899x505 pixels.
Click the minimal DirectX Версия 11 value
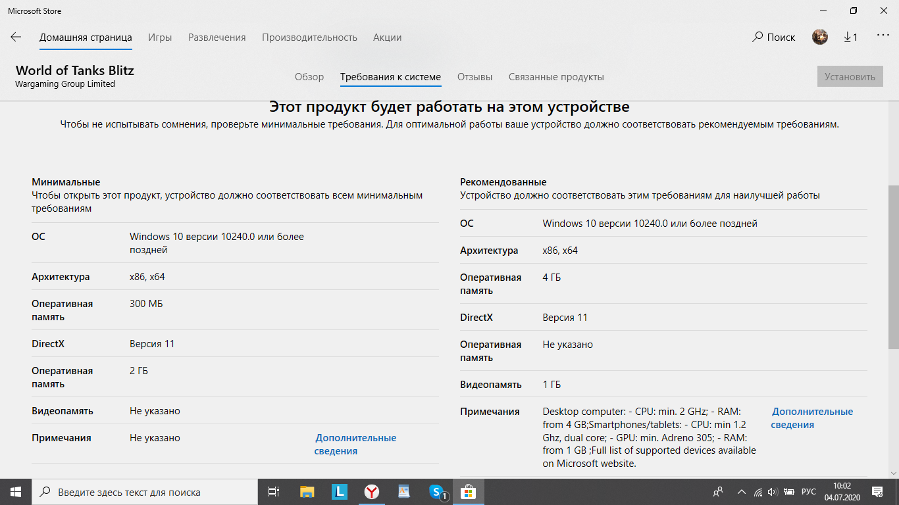(x=152, y=344)
